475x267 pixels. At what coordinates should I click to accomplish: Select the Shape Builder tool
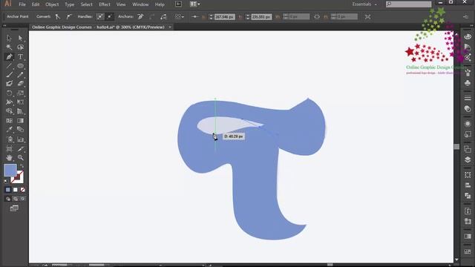pos(9,111)
